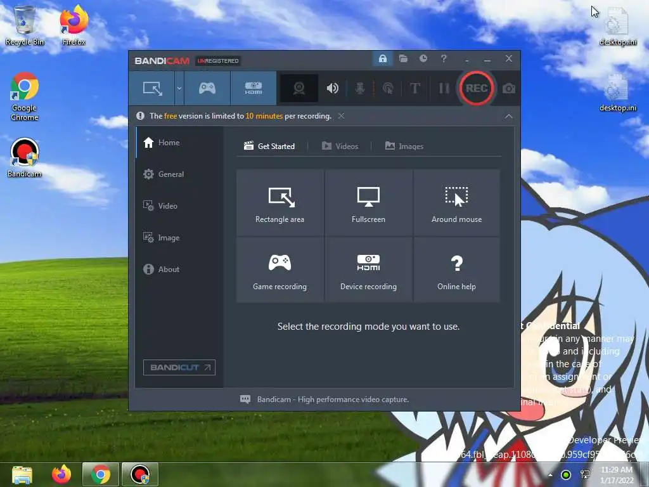The image size is (649, 487).
Task: Toggle the speaker sound icon
Action: [332, 88]
